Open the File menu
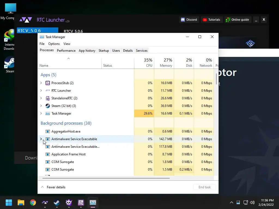Image resolution: width=279 pixels, height=209 pixels. [x=42, y=44]
